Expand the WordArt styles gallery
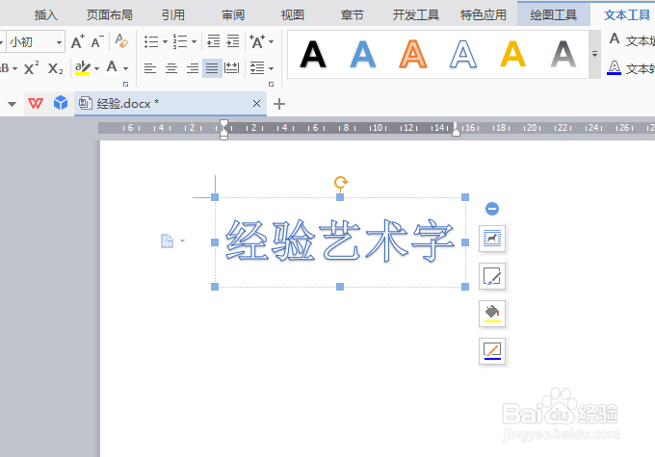 (595, 54)
